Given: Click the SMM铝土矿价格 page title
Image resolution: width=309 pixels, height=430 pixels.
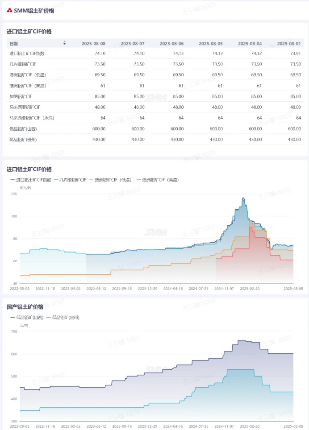Looking at the screenshot, I should coord(34,11).
